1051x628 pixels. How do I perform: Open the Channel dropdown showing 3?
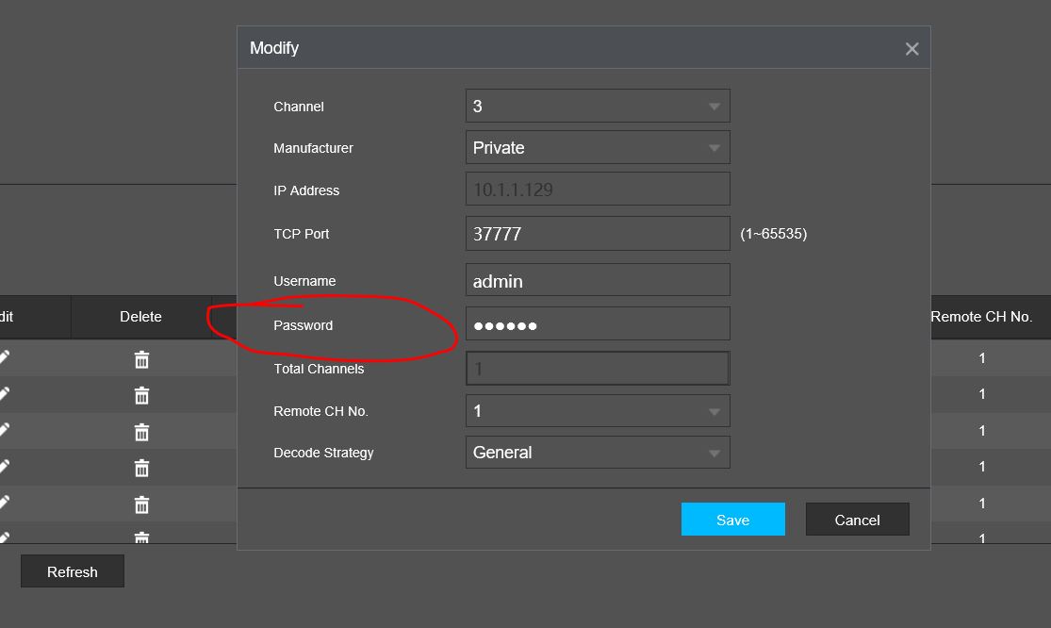(x=598, y=106)
